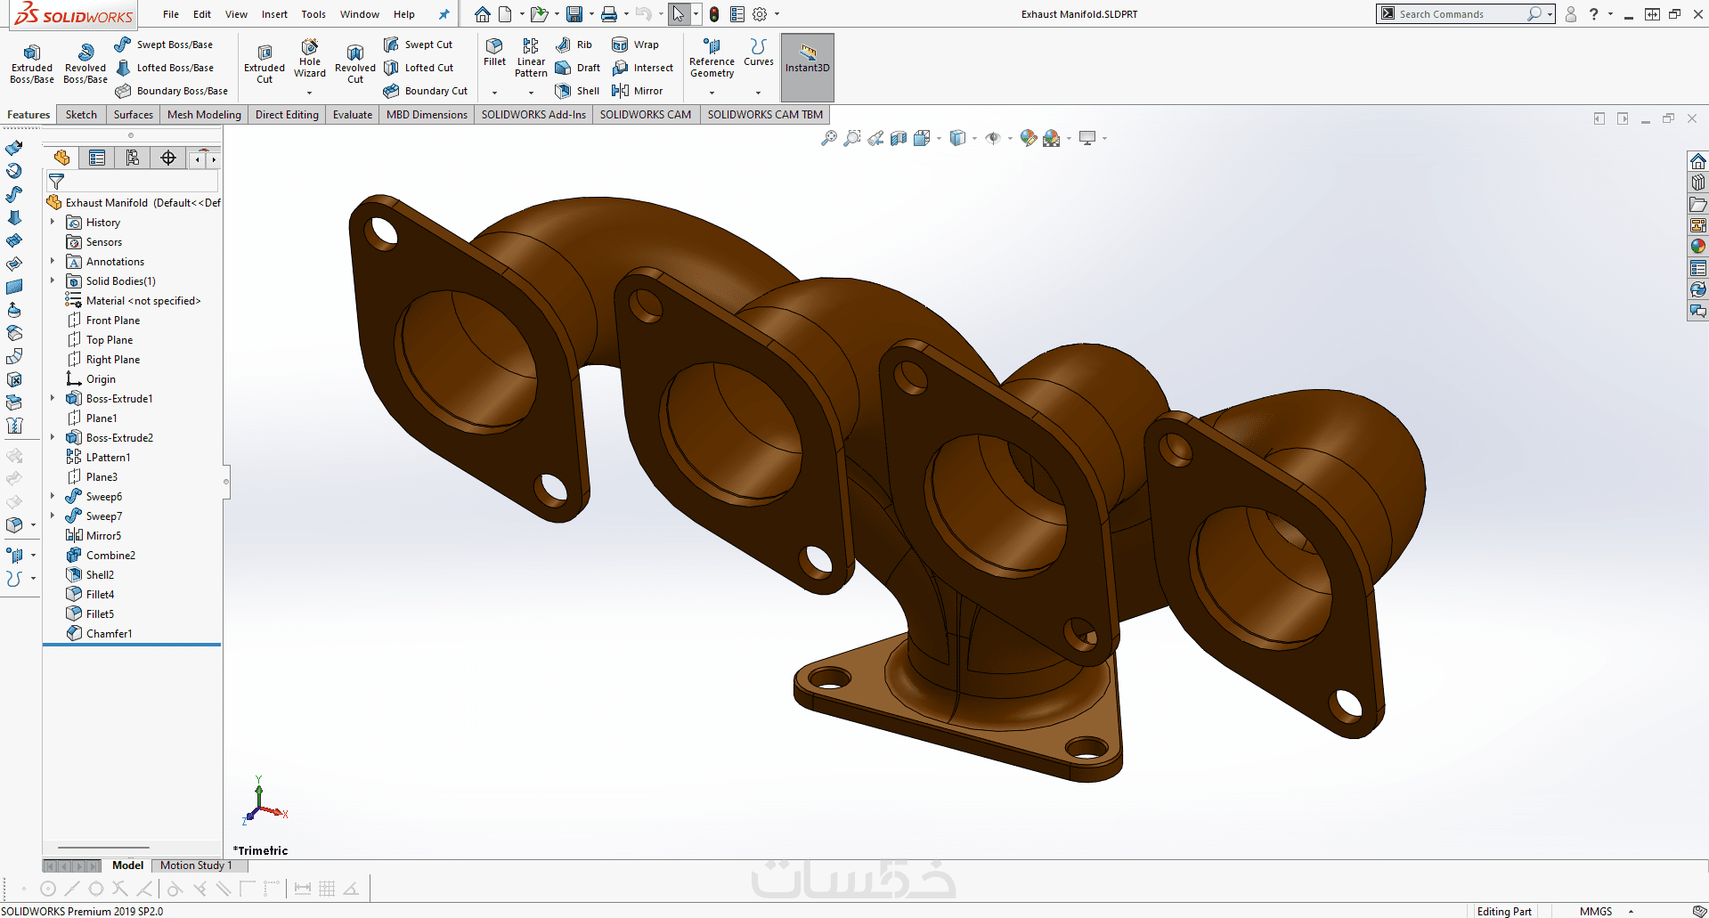
Task: Open the Insert menu
Action: 274,14
